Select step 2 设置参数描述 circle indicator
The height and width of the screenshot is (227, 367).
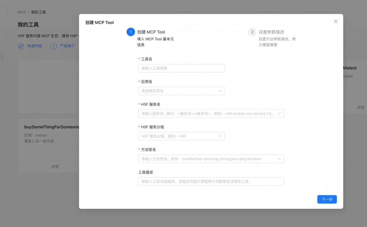tap(252, 32)
